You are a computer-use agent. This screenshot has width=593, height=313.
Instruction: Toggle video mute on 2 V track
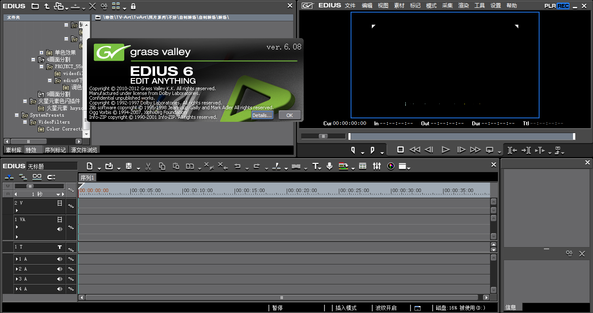(x=60, y=203)
